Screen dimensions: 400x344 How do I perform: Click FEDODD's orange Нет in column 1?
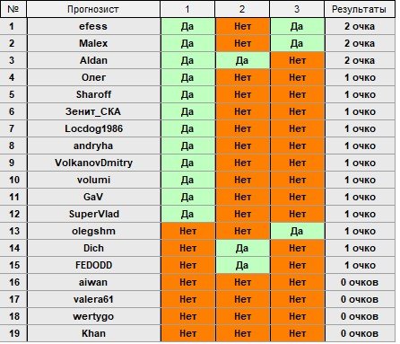pyautogui.click(x=188, y=265)
